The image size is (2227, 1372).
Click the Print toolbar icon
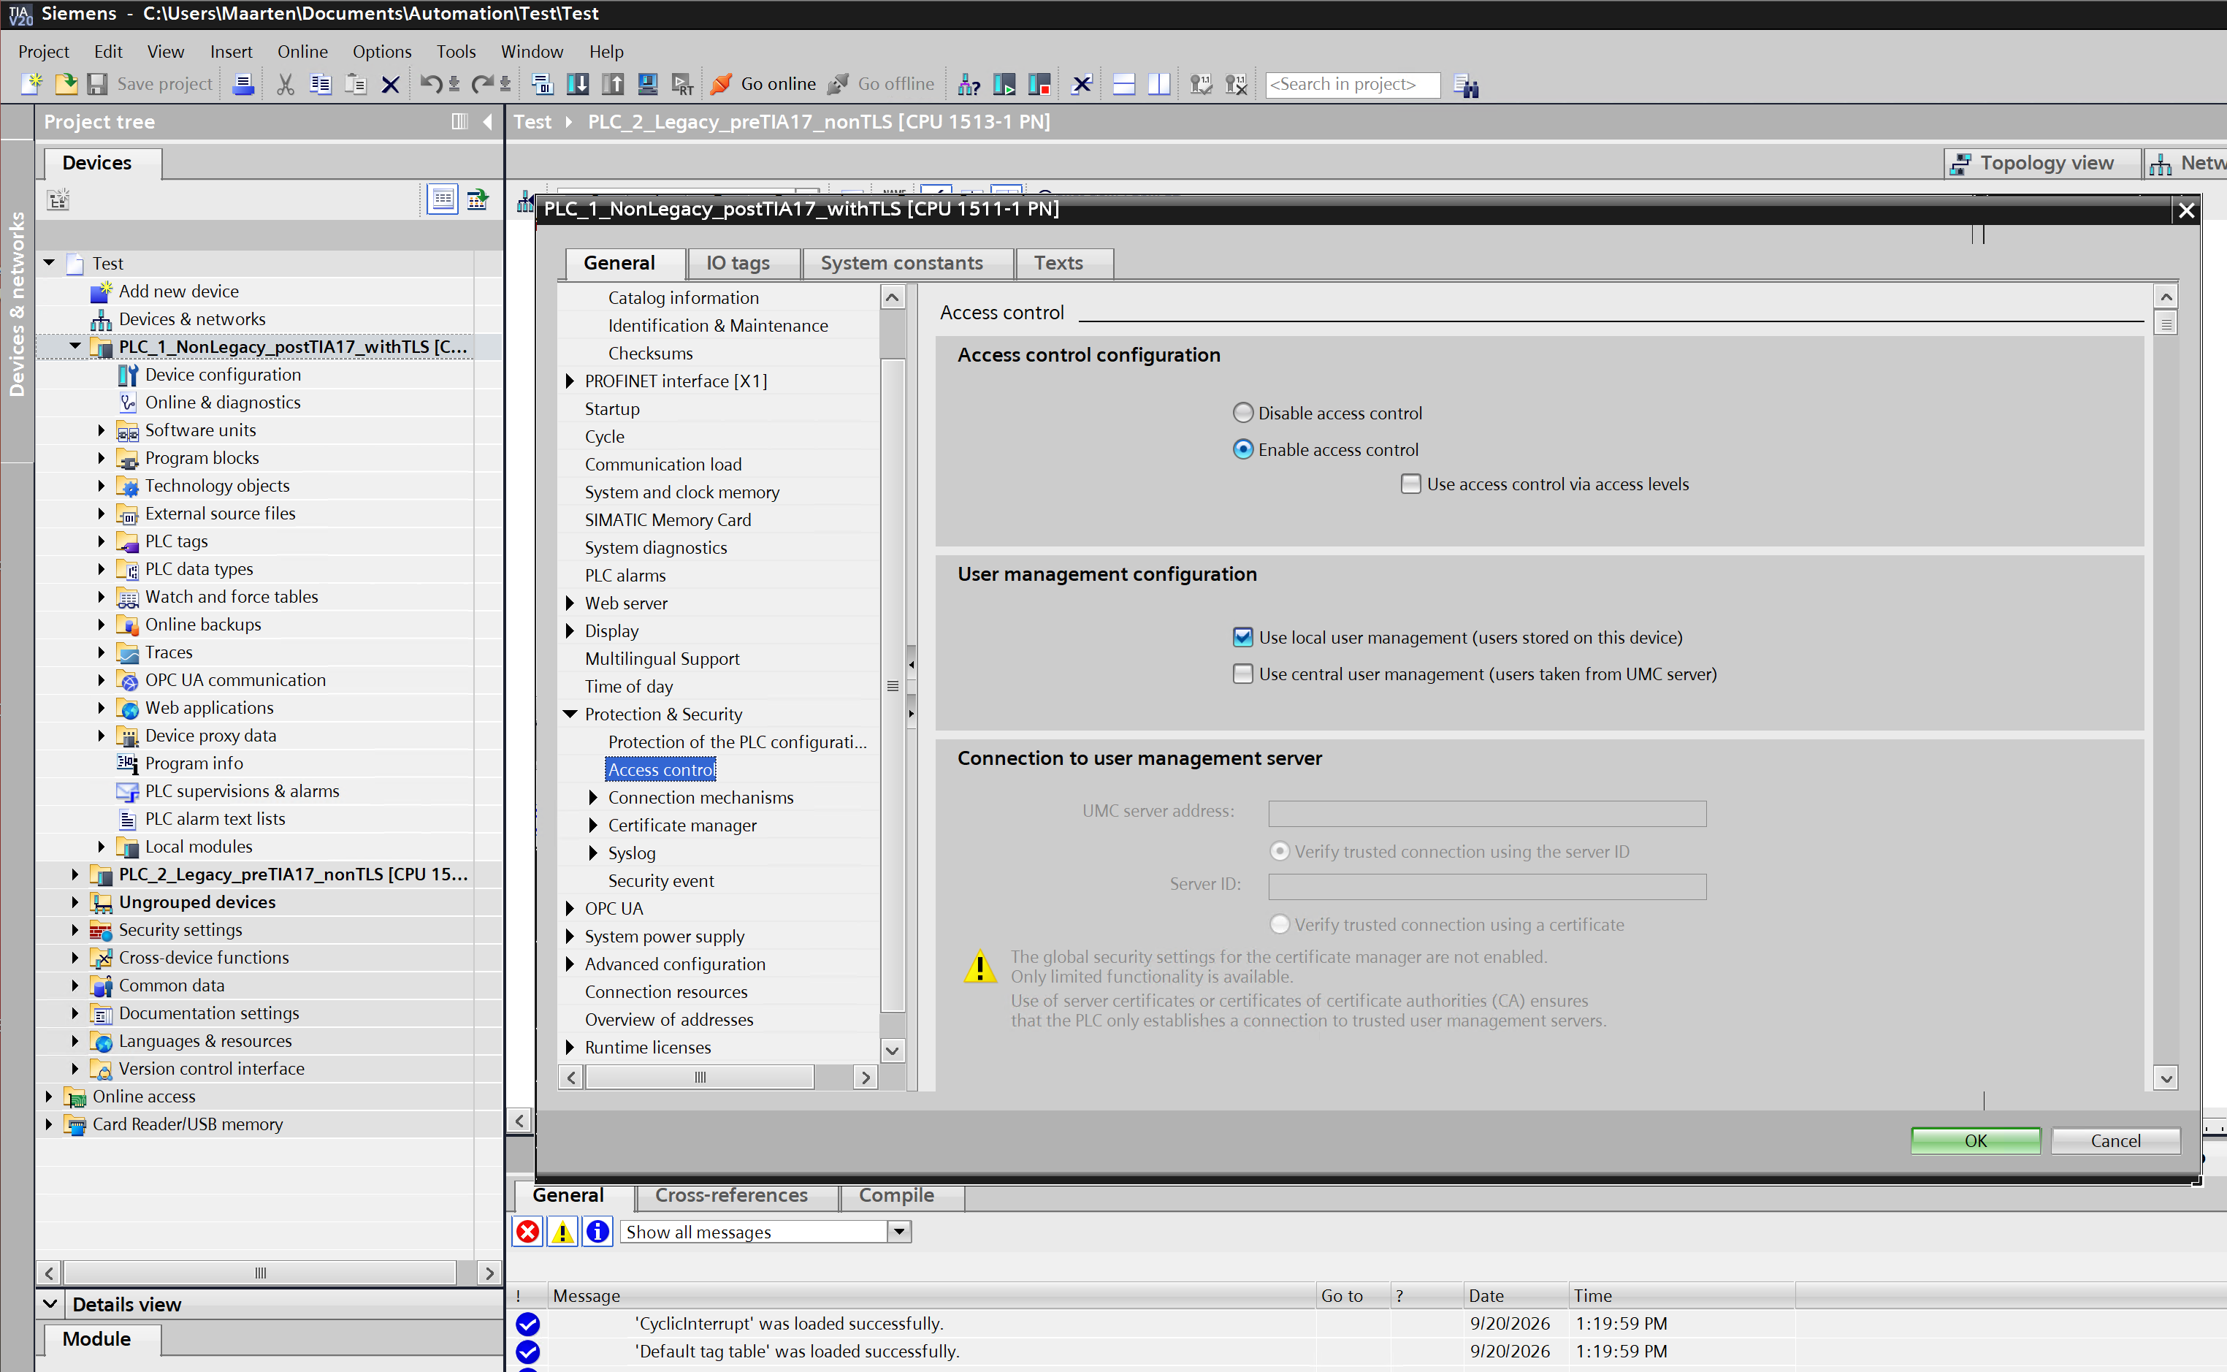(242, 85)
